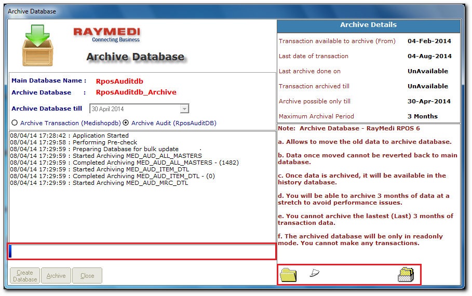Click the 'Completed Archiving MED_AUD_ALL_MASTERS - (1482)' log line
Viewport: 472px width, 296px height.
tap(124, 163)
